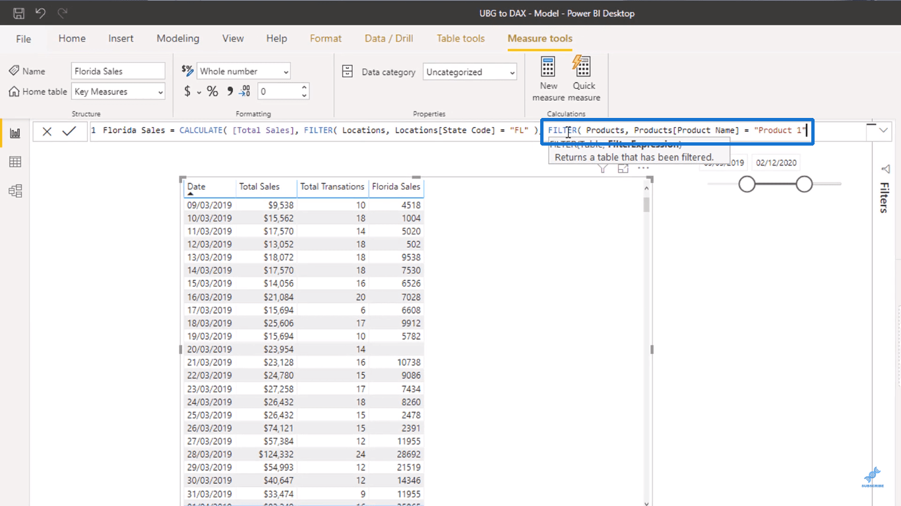Click the date slicer left handle
The image size is (901, 506).
coord(747,184)
